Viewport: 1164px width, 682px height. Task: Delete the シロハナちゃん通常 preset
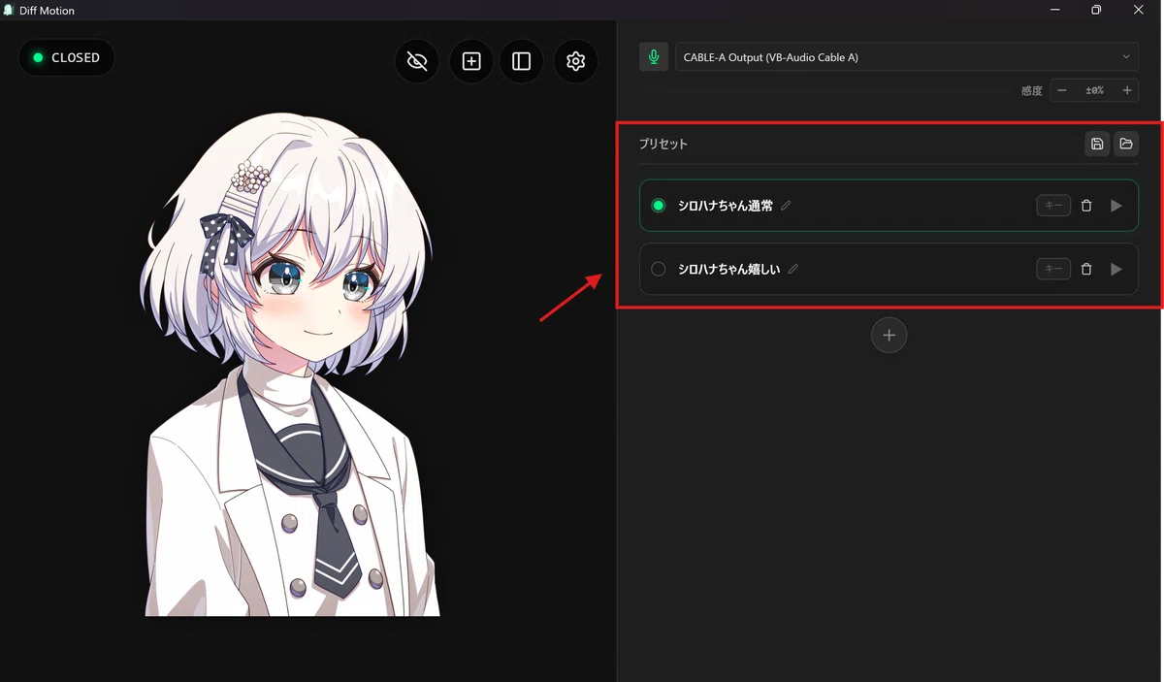coord(1086,206)
